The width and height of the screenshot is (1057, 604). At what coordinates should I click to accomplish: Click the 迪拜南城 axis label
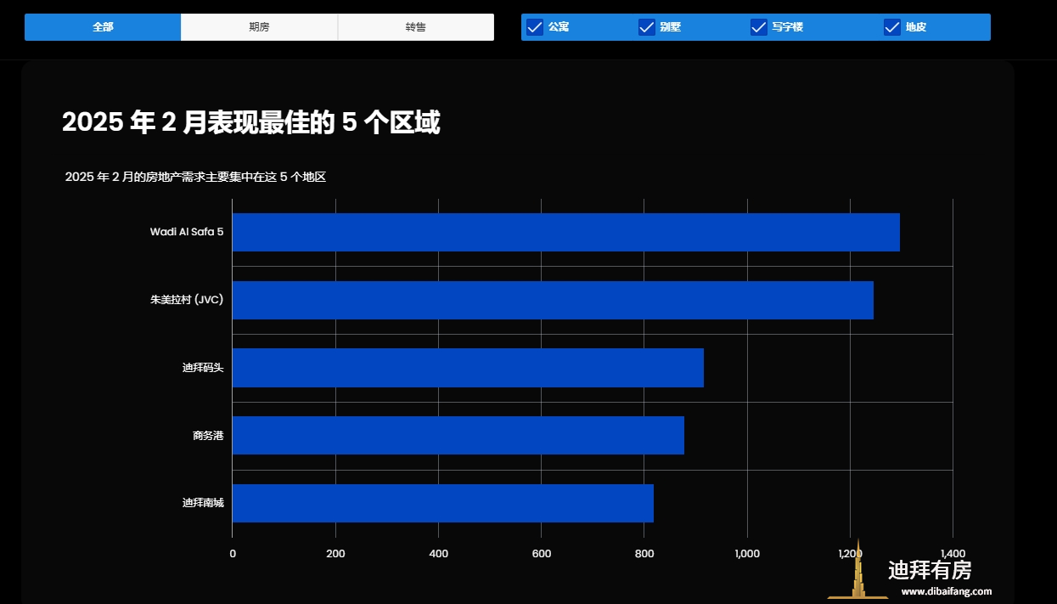pos(203,503)
